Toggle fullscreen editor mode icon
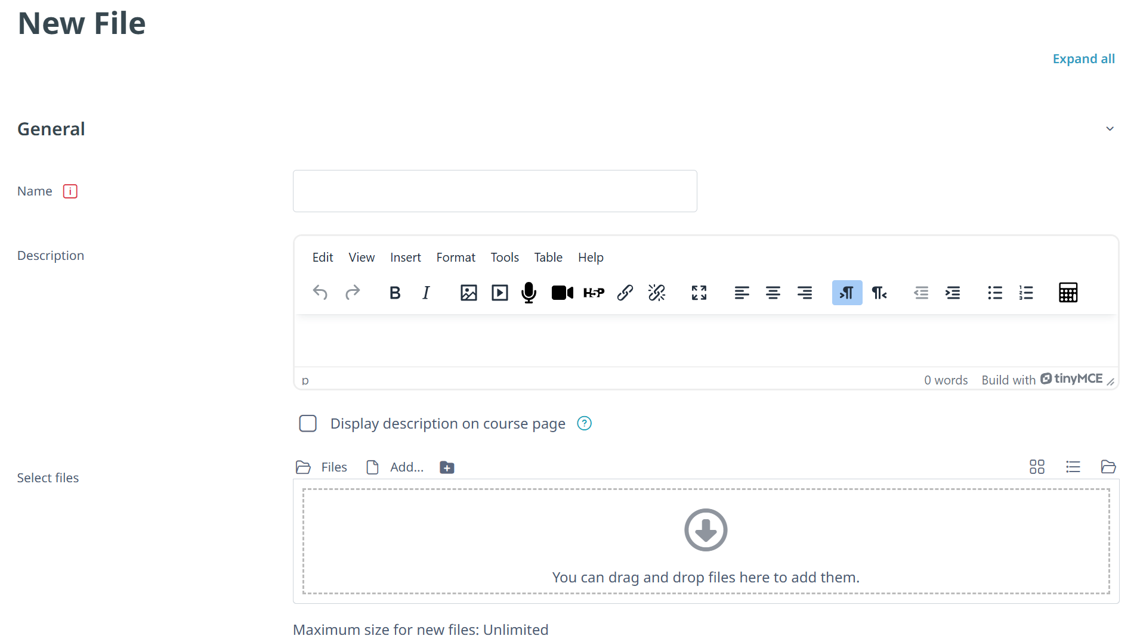The width and height of the screenshot is (1137, 642). point(699,293)
